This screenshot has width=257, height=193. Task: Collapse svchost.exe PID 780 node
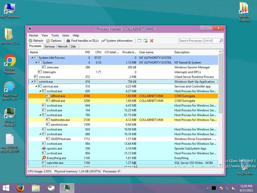40,115
